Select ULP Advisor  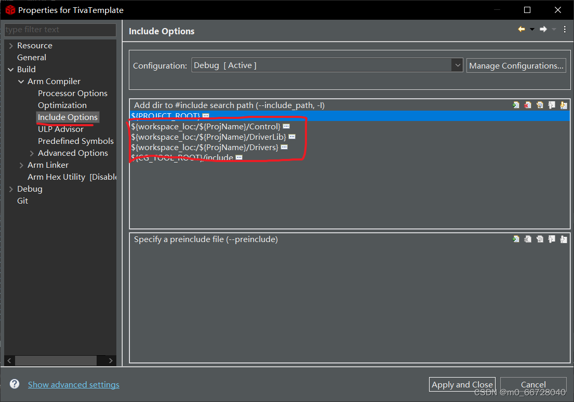click(61, 129)
